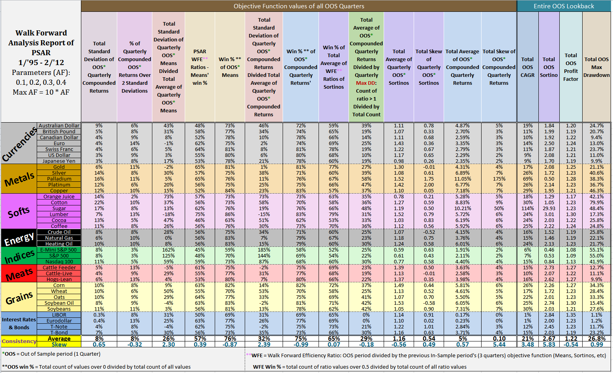Click the 'Softs' category cell

[x=19, y=211]
